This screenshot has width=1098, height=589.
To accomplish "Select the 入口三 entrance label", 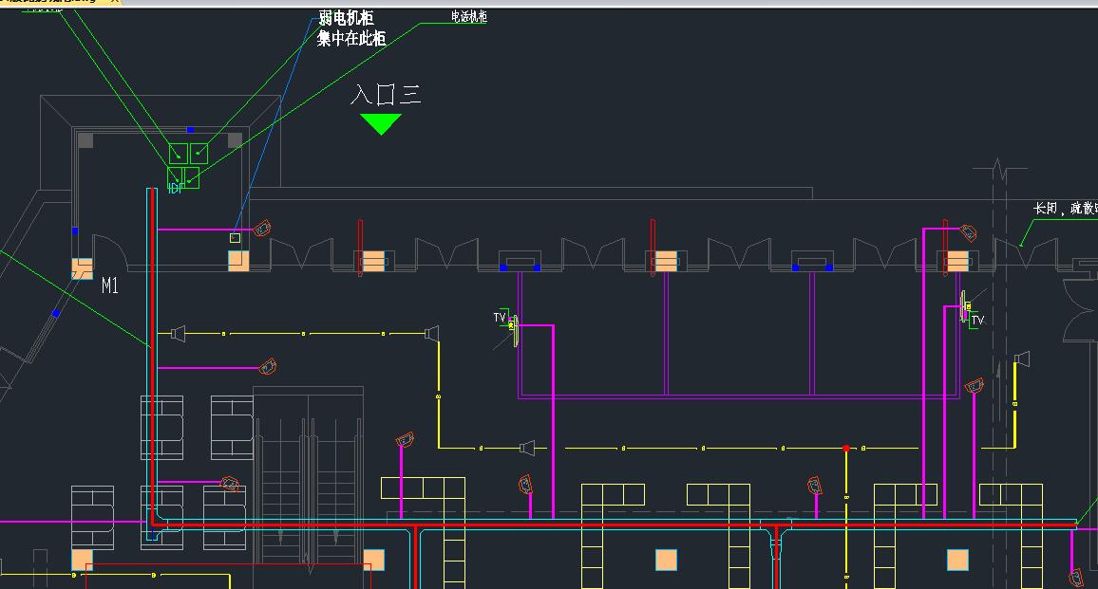I will tap(386, 95).
